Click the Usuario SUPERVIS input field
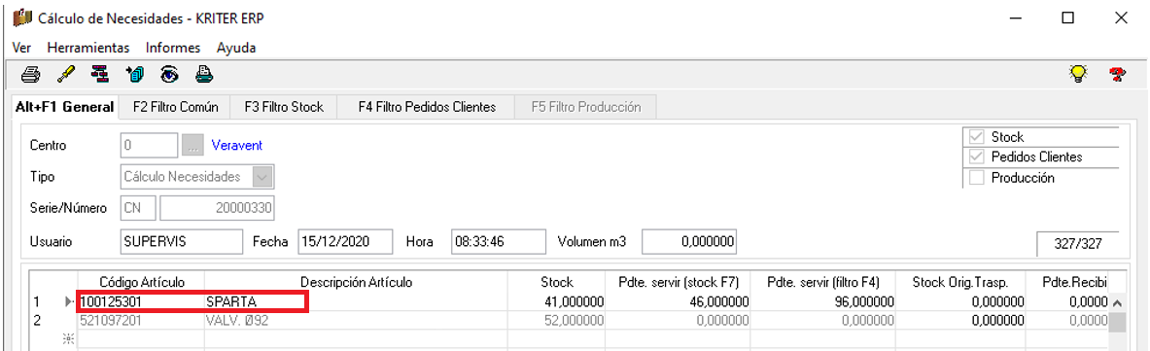This screenshot has height=351, width=1150. pos(181,241)
